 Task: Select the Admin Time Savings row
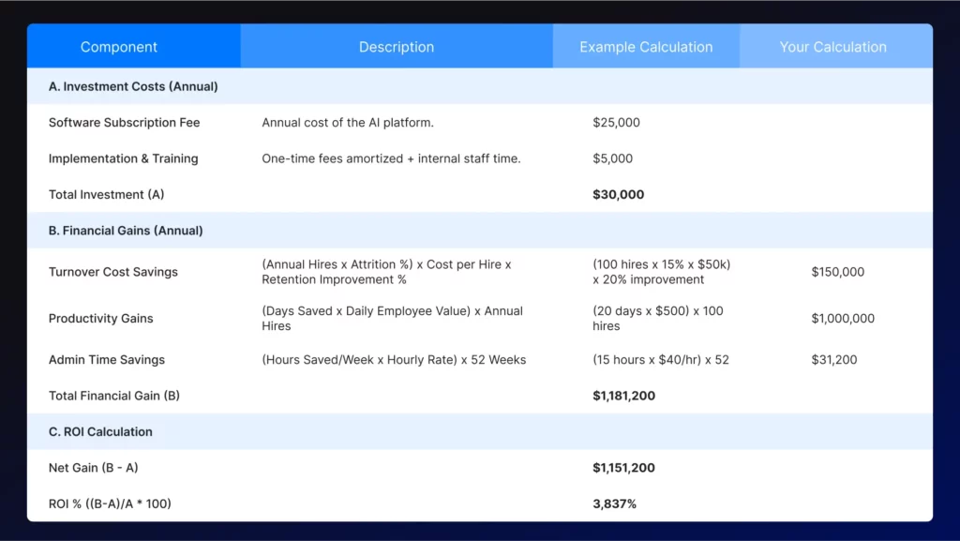tap(106, 359)
